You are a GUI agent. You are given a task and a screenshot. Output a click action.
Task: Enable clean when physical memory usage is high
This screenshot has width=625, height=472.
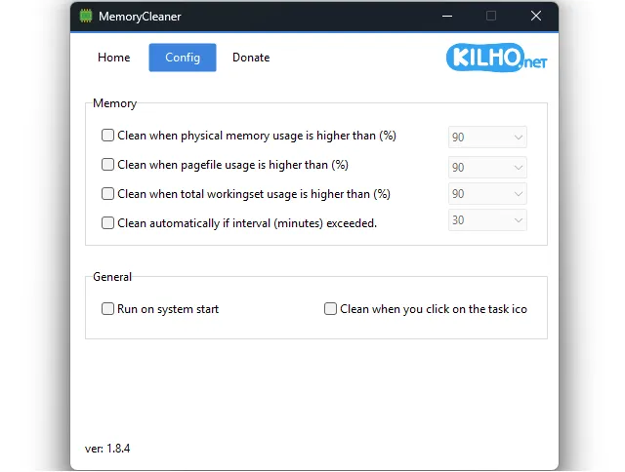[x=108, y=137]
